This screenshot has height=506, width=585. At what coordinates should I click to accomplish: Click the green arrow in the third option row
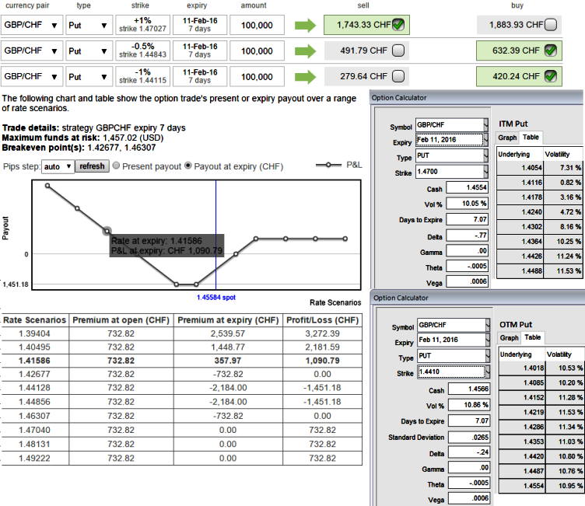pyautogui.click(x=307, y=77)
